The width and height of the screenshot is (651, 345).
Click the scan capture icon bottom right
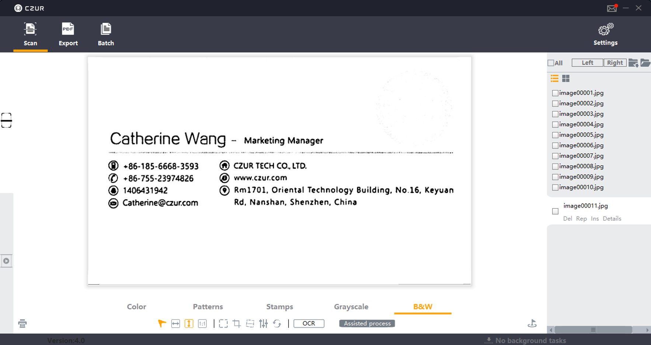tap(532, 324)
